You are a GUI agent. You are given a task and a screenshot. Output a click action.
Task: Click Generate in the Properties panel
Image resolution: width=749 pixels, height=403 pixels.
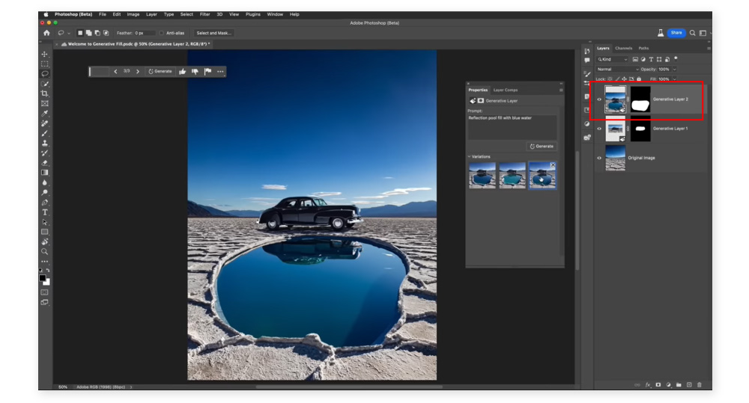point(542,147)
